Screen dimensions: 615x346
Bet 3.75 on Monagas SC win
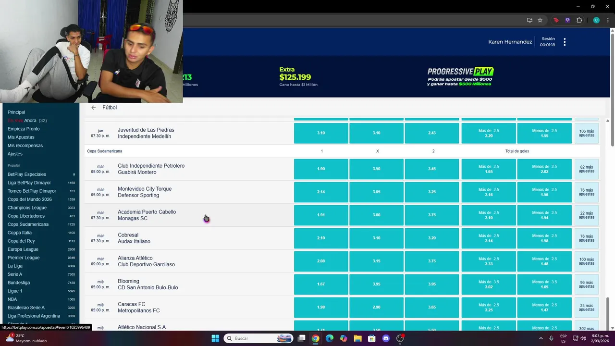tap(432, 215)
